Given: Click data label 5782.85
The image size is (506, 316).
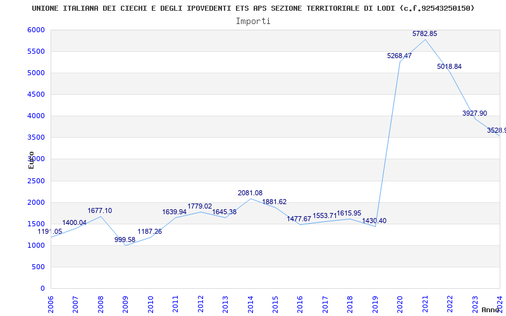Looking at the screenshot, I should point(424,34).
